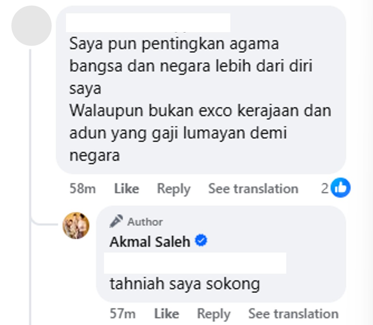Click the tagged name in Akmal's reply
373x325 pixels.
[x=195, y=263]
